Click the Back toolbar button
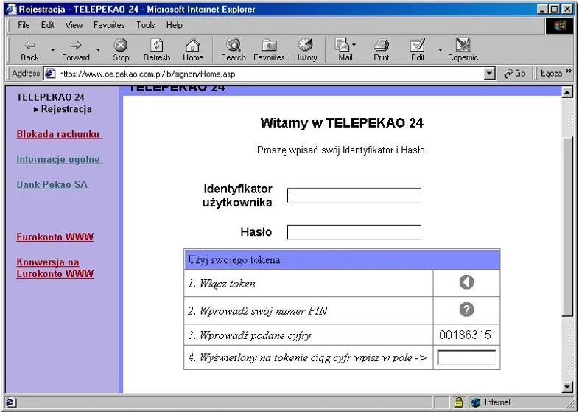The image size is (579, 412). tap(29, 50)
